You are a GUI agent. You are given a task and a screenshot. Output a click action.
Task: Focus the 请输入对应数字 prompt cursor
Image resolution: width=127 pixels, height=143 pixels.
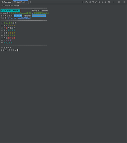18,50
